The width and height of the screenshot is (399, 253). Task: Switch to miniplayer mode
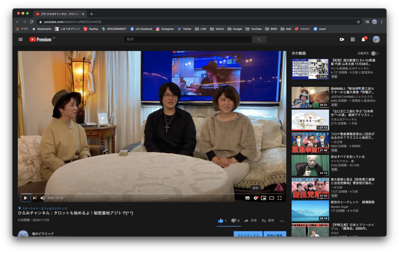click(x=263, y=198)
